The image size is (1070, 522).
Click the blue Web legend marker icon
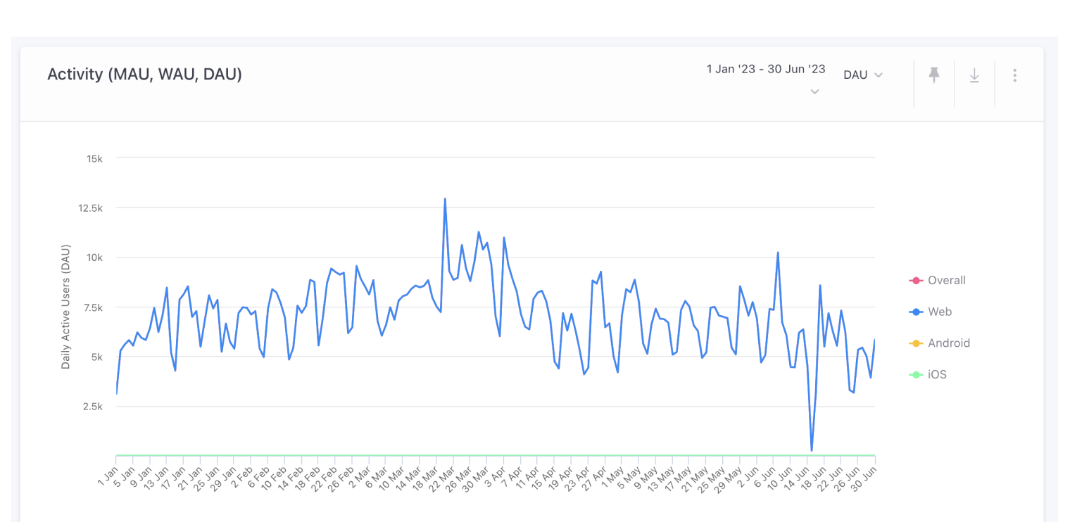[x=916, y=311]
